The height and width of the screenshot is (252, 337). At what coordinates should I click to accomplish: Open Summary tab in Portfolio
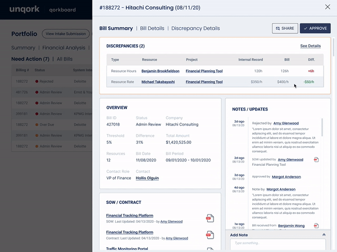click(23, 48)
